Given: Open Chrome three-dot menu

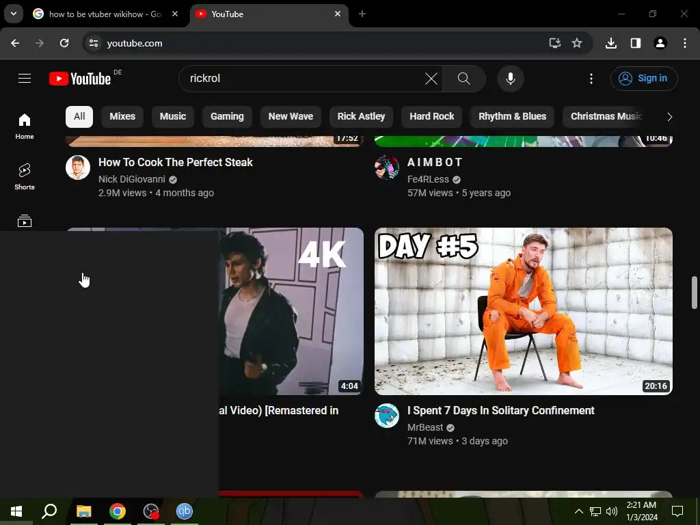Looking at the screenshot, I should [x=685, y=43].
